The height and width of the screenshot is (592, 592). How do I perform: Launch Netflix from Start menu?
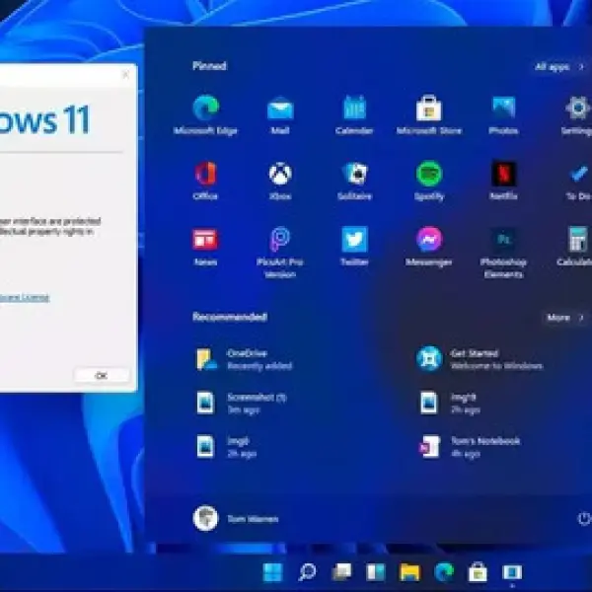(x=503, y=175)
